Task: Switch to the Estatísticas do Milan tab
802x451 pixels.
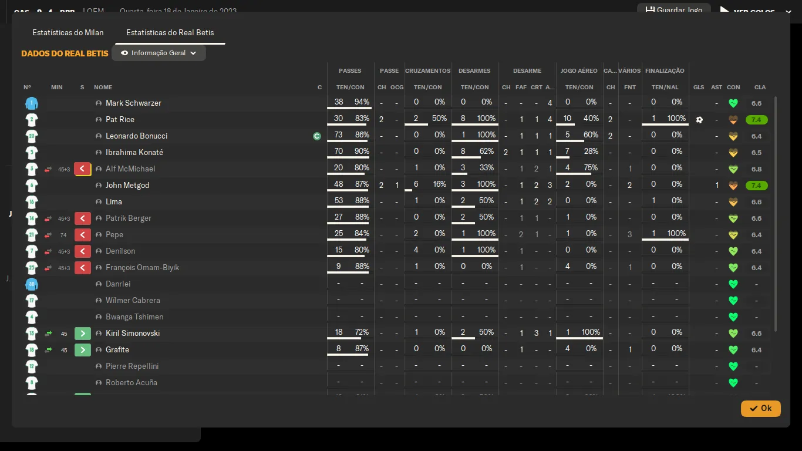Action: tap(68, 32)
